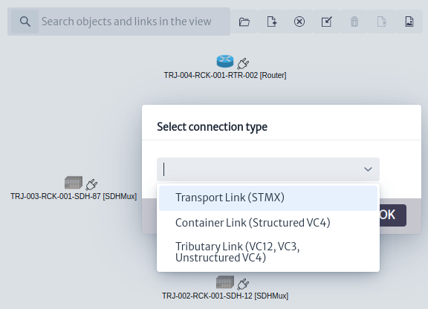The width and height of the screenshot is (428, 309).
Task: Select the TRJ-002-RCK-001-SDH-12 SDHMux node
Action: 225,282
